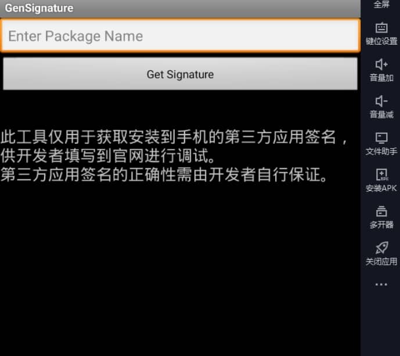Screen dimensions: 400x356
Task: Open key mapping via keyboard icon
Action: pyautogui.click(x=381, y=28)
